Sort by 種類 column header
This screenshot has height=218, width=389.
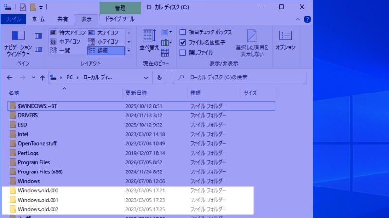click(195, 93)
